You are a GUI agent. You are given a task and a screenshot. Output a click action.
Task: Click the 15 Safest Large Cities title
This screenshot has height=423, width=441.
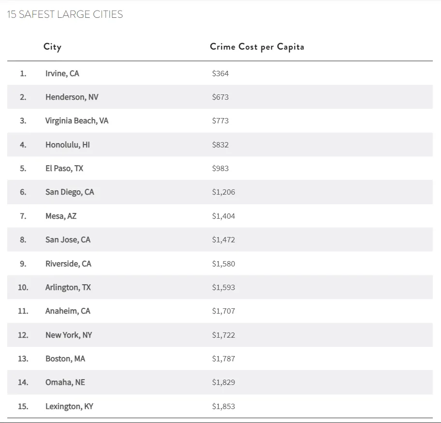coord(65,14)
